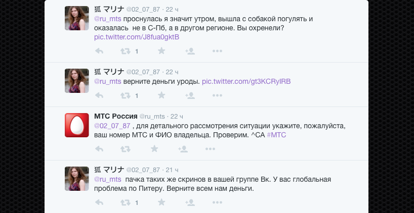414x213 pixels.
Task: Retweet the first tweet about С-Пб
Action: point(125,51)
